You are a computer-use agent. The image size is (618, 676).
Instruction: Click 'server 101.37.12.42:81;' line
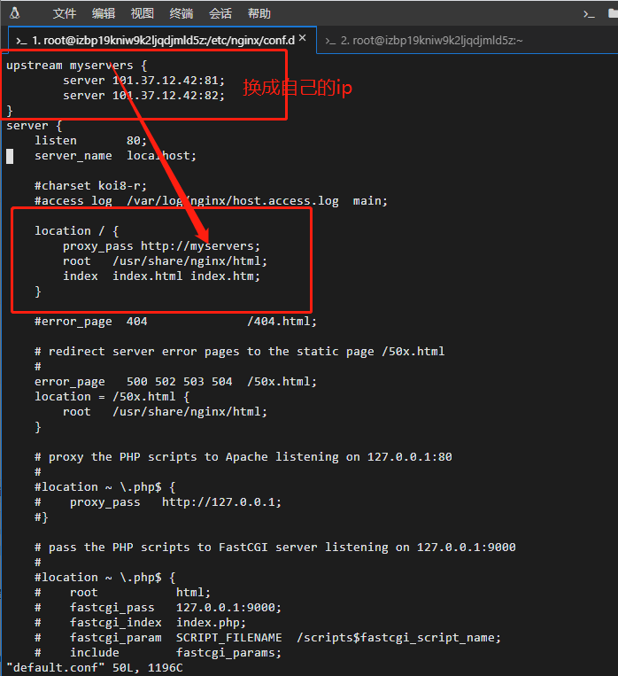(144, 81)
